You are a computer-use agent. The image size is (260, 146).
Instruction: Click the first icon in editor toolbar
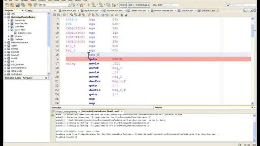click(54, 15)
